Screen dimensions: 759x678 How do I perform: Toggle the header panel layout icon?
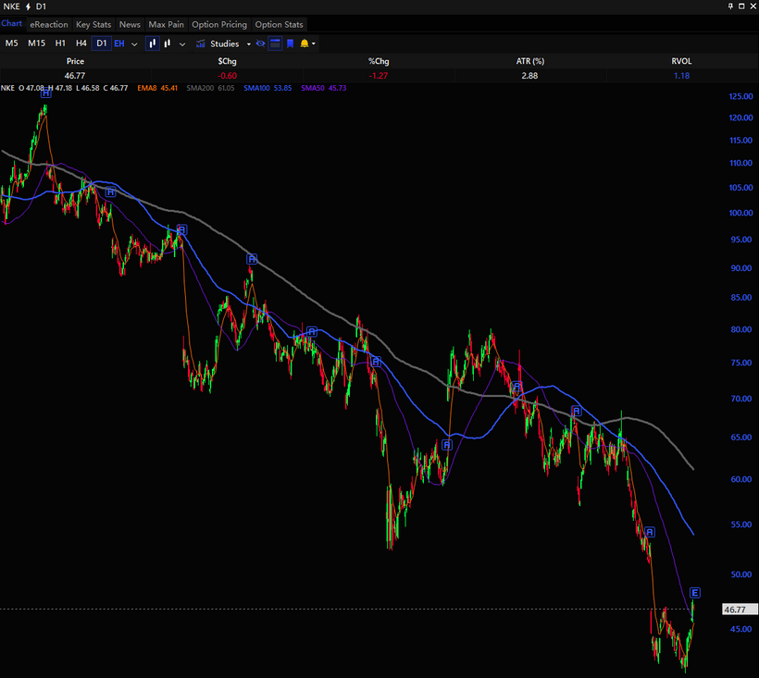coord(275,43)
